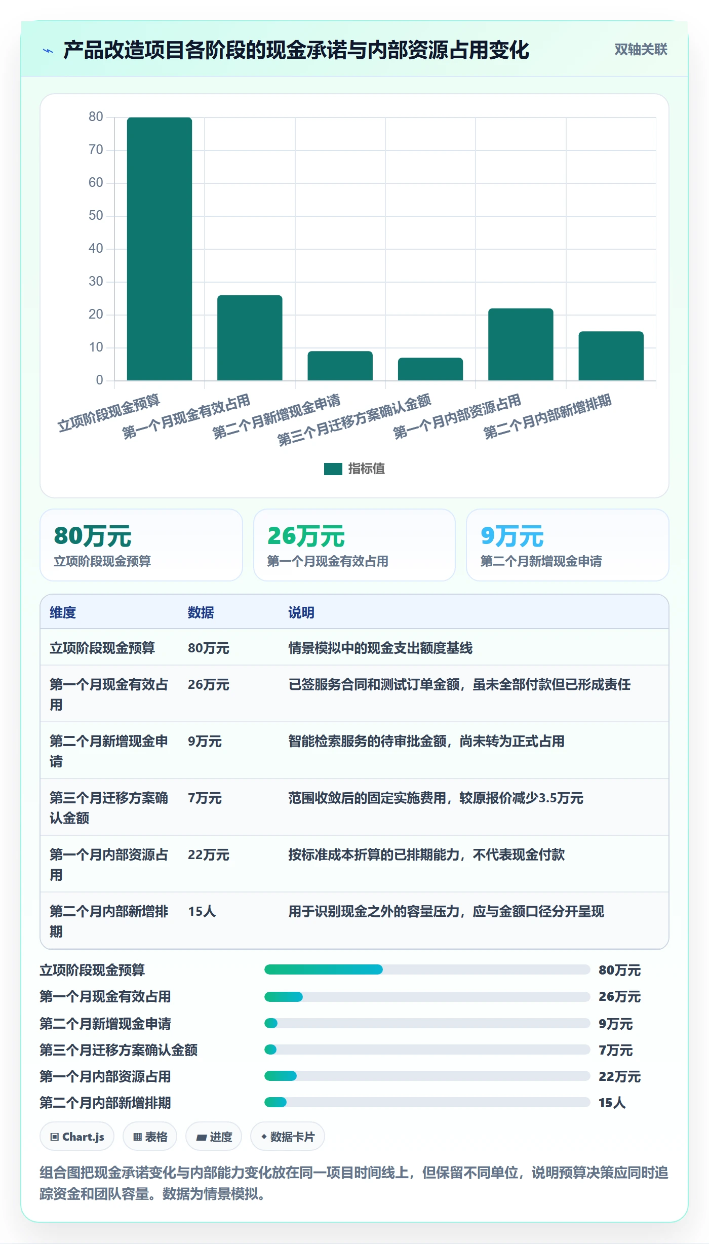Click the progress bar for 第二个月内部新增排期

tap(427, 1102)
